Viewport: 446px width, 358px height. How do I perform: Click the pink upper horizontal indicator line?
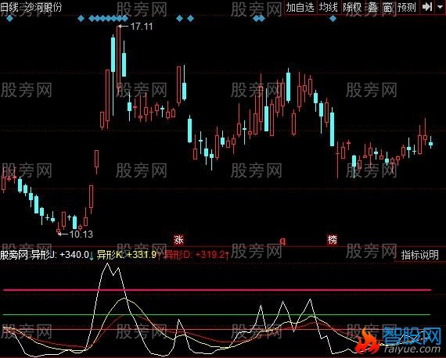(217, 290)
